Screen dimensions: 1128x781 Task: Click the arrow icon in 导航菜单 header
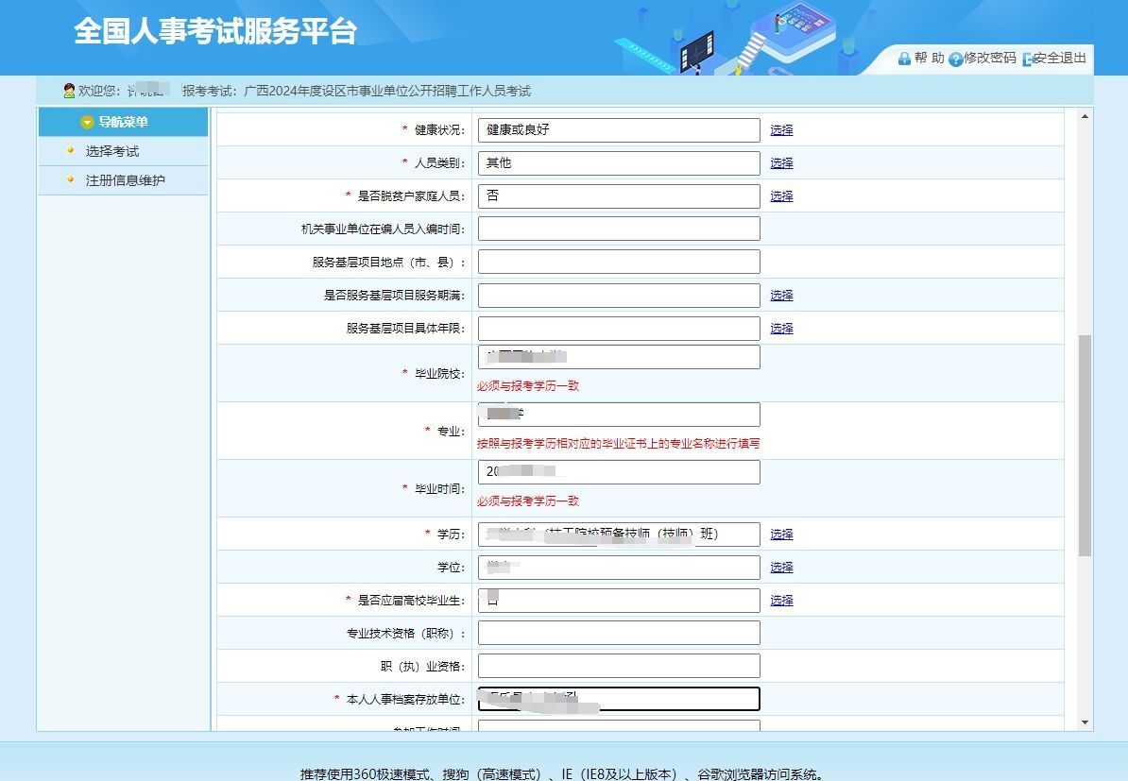(87, 122)
